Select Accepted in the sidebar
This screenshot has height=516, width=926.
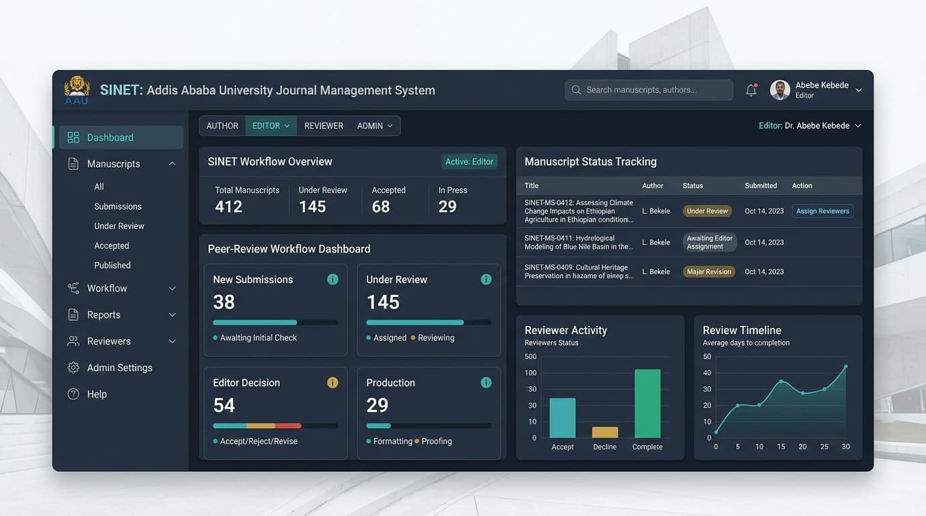[112, 246]
